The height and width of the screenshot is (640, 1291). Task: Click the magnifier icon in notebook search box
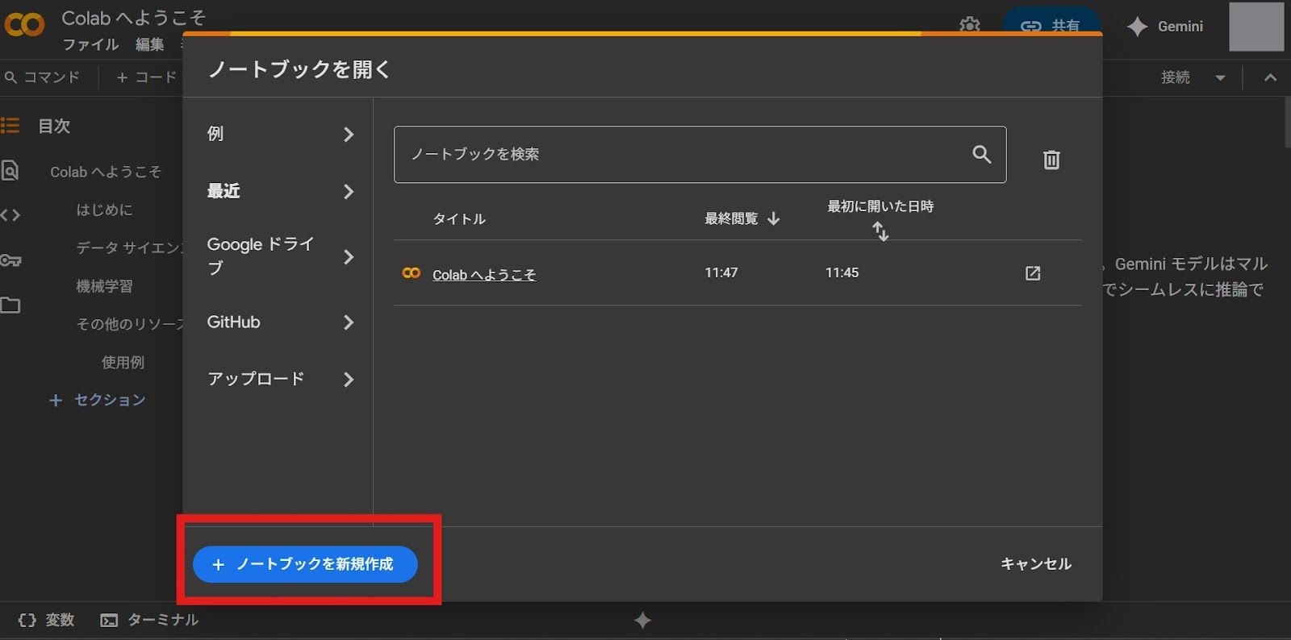pyautogui.click(x=981, y=154)
